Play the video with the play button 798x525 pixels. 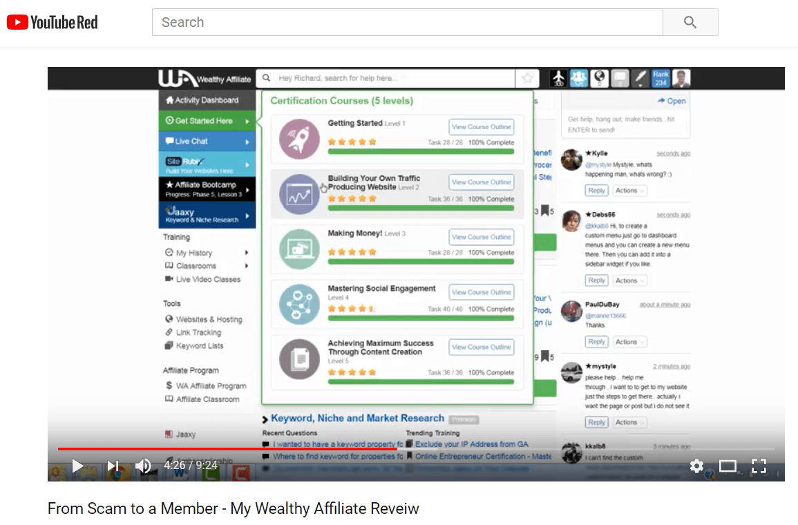coord(77,466)
